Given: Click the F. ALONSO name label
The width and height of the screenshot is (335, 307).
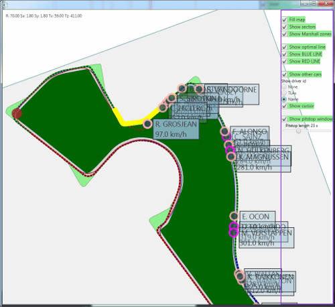Looking at the screenshot, I should (250, 131).
